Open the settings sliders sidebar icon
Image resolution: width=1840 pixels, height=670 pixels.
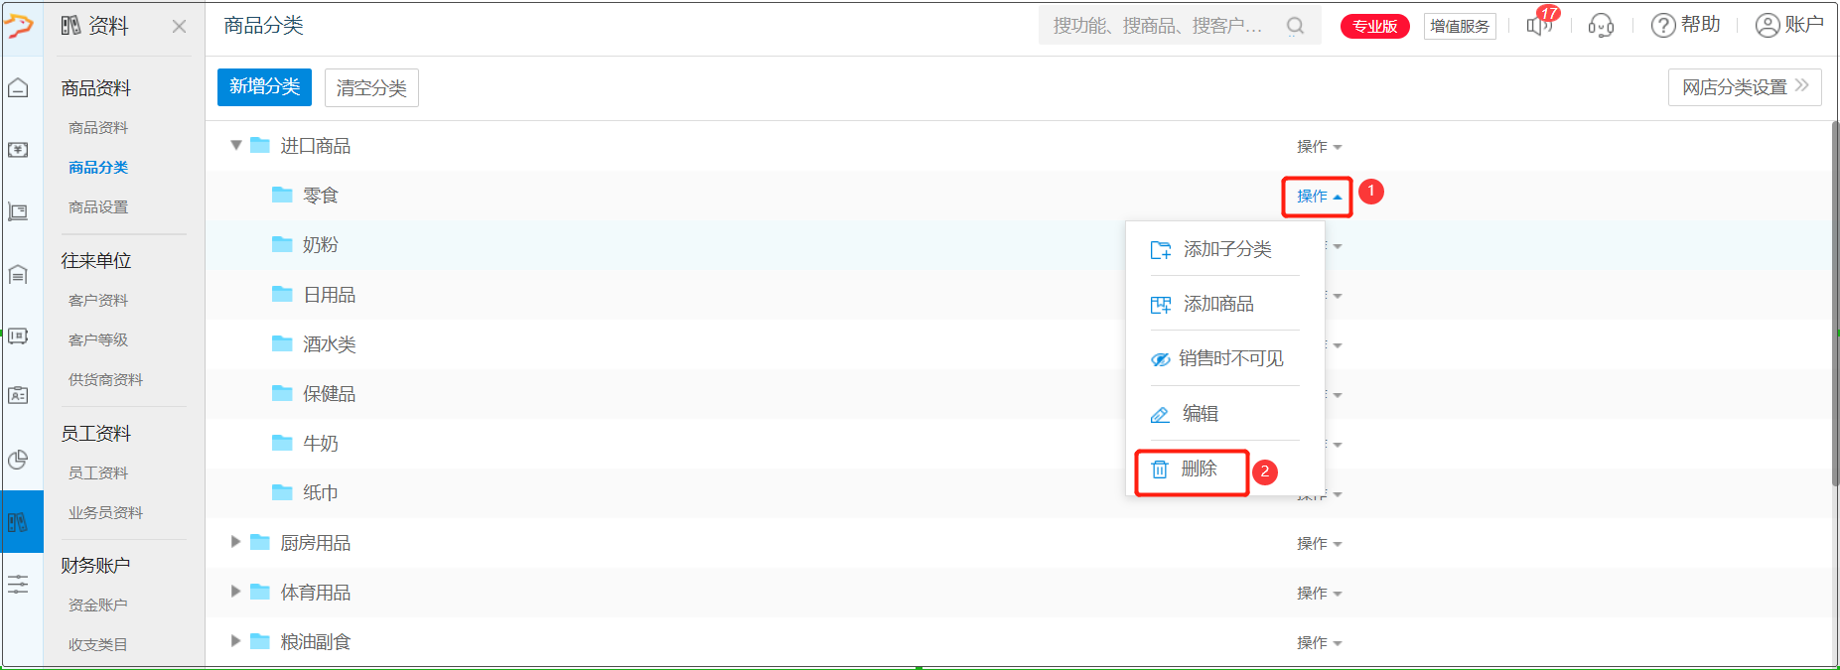coord(18,585)
